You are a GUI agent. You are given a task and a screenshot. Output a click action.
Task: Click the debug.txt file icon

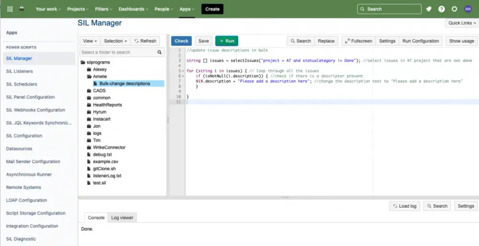coord(89,155)
